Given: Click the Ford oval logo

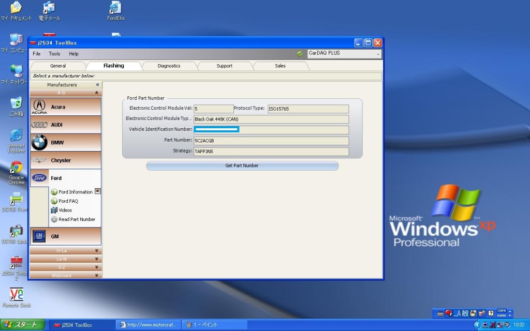Looking at the screenshot, I should [x=39, y=178].
